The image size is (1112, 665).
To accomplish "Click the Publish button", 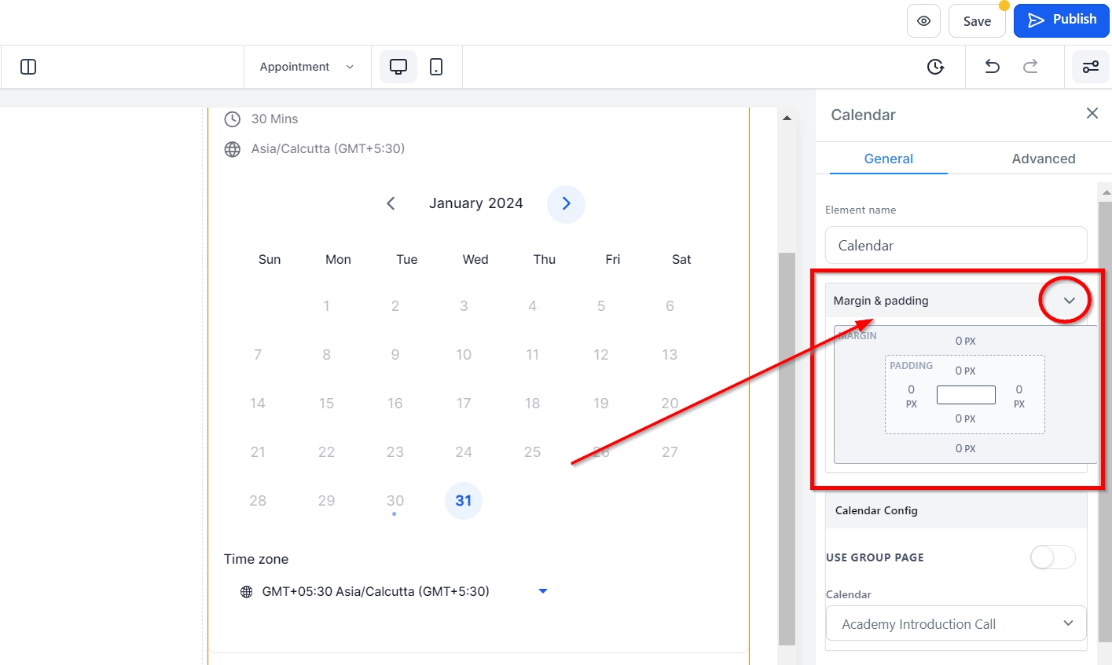I will 1061,20.
